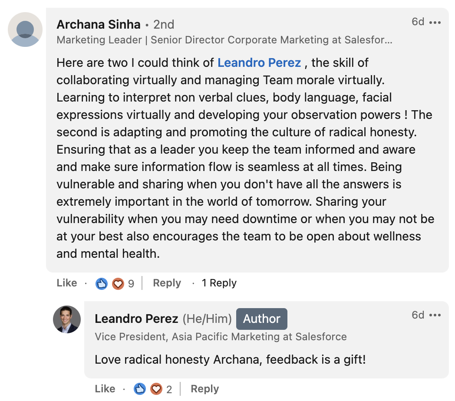Click Leandro Perez's profile photo
The height and width of the screenshot is (401, 455).
pos(67,319)
